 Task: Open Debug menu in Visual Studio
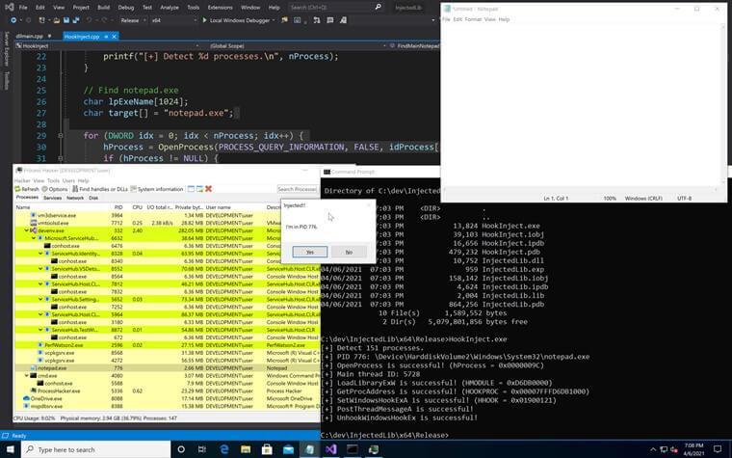pyautogui.click(x=125, y=7)
